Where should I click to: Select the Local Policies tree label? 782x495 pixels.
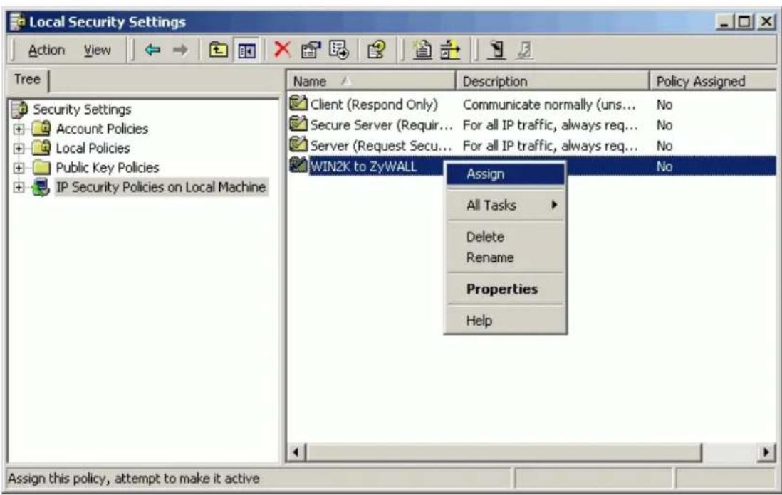(x=93, y=148)
